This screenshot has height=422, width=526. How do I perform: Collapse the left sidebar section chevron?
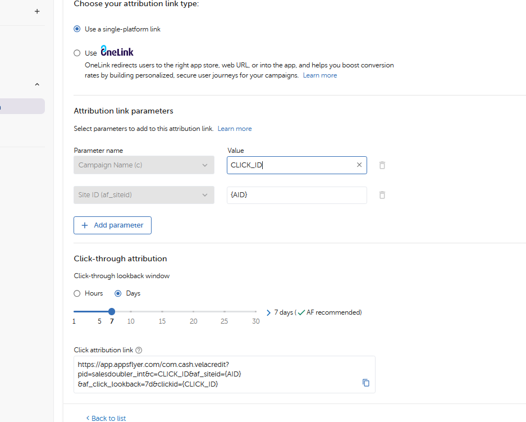click(37, 85)
